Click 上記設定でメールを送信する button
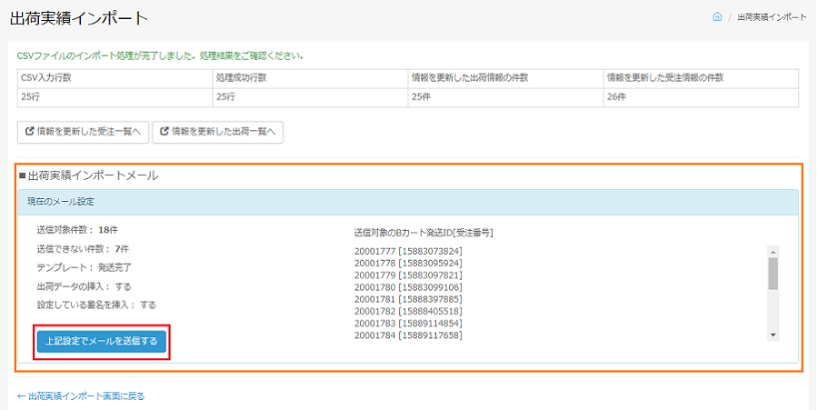Viewport: 818px width, 410px height. [x=102, y=342]
